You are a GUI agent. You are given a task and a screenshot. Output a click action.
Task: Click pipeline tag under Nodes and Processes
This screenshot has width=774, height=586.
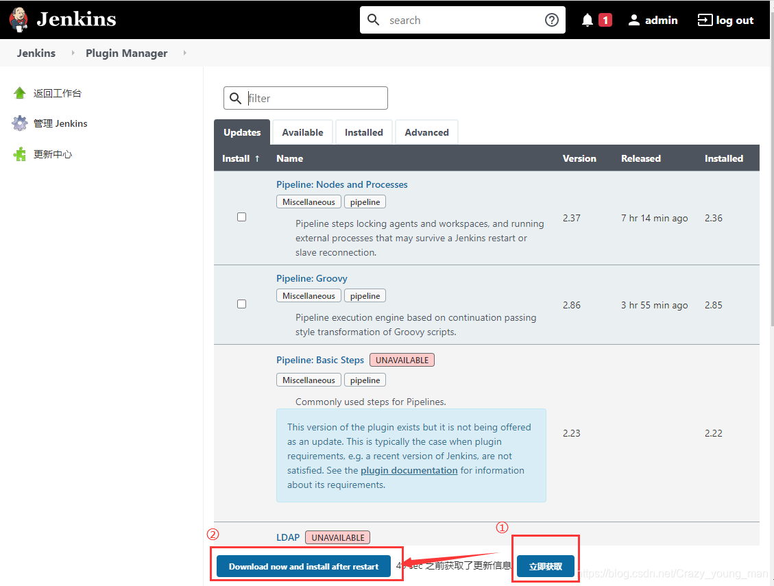pyautogui.click(x=365, y=202)
